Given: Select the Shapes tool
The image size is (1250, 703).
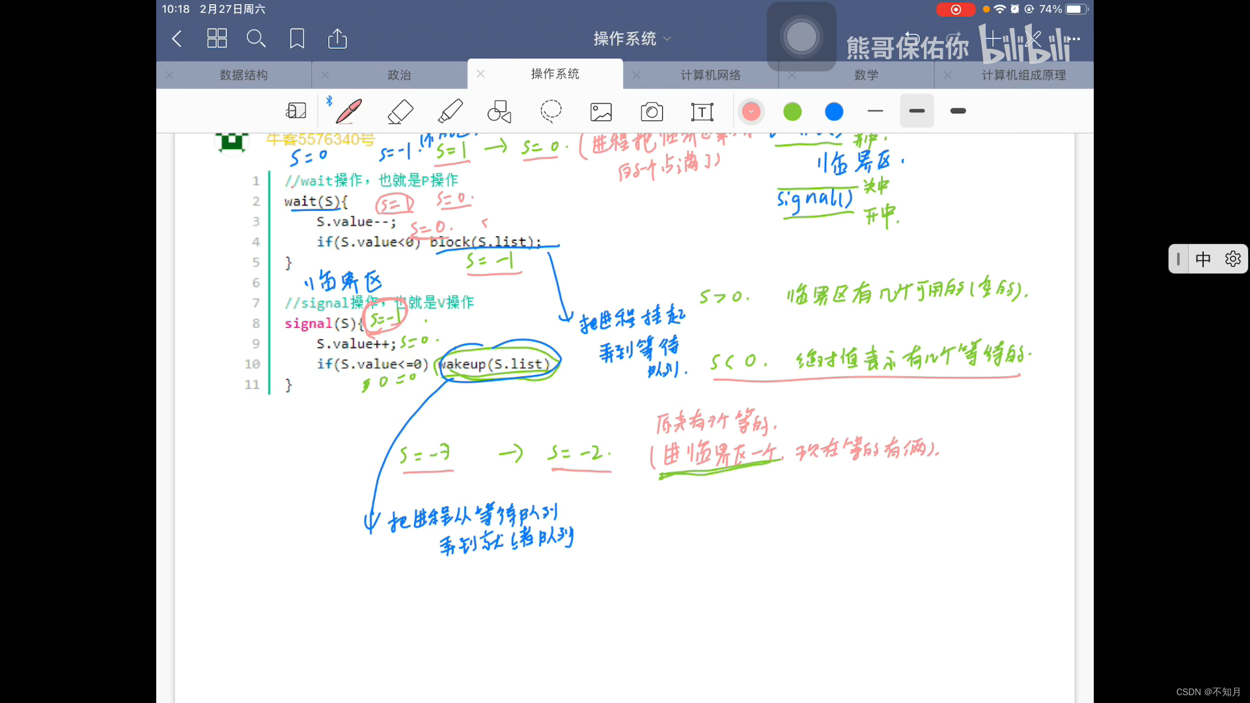Looking at the screenshot, I should tap(499, 111).
